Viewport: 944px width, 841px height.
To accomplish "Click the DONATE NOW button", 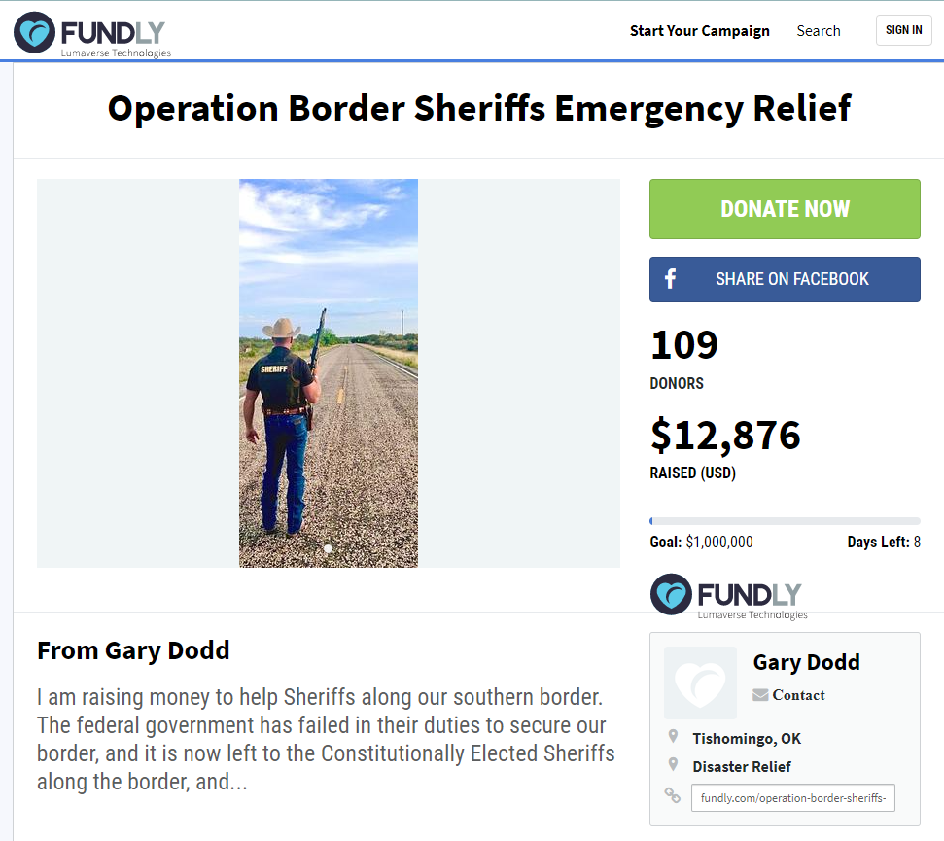I will click(785, 209).
